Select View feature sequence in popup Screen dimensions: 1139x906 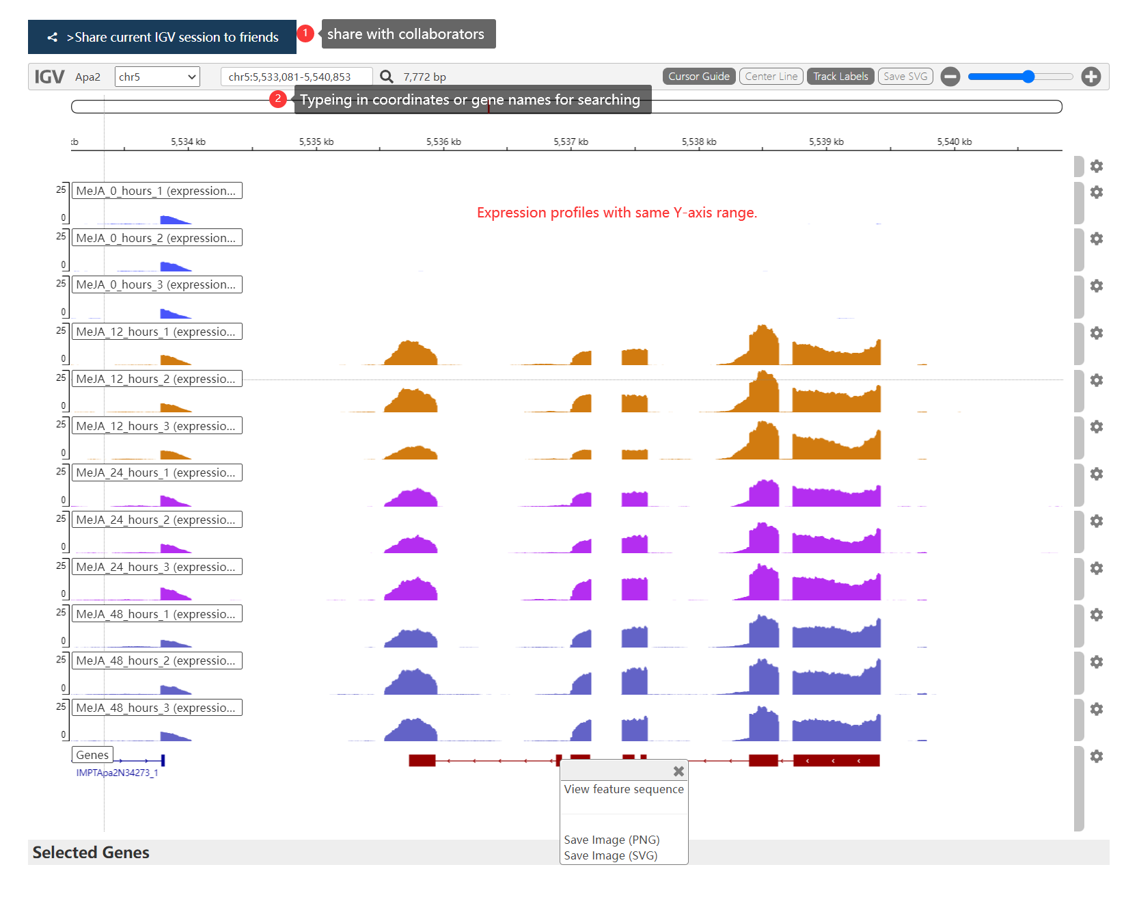coord(624,789)
